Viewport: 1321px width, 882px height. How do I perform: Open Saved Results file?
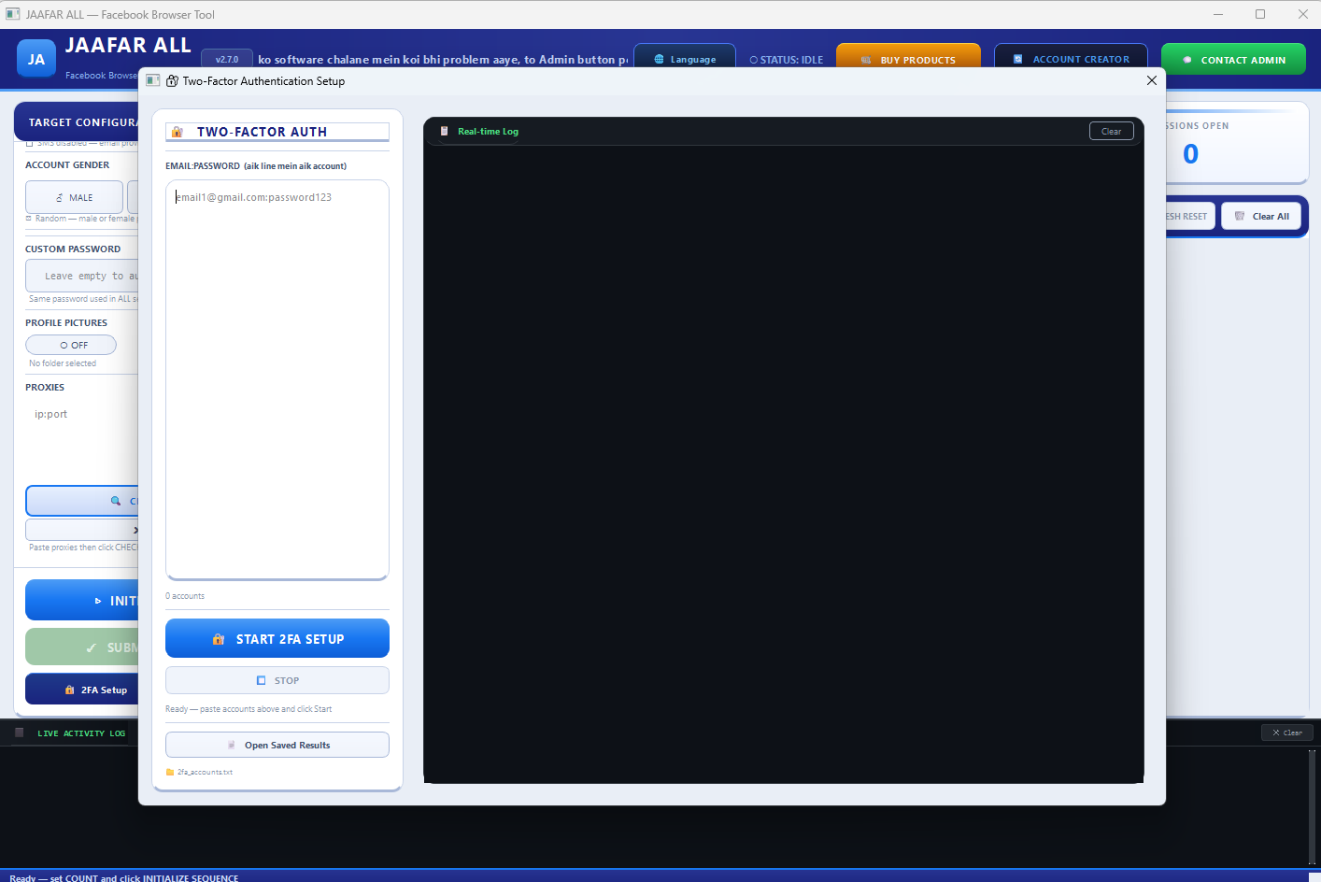277,745
